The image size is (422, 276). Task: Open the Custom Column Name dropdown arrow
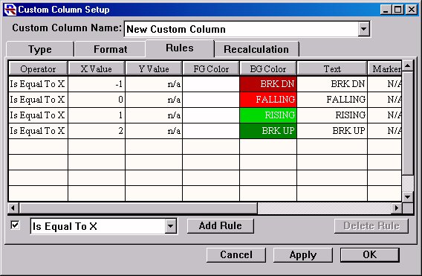[x=363, y=29]
